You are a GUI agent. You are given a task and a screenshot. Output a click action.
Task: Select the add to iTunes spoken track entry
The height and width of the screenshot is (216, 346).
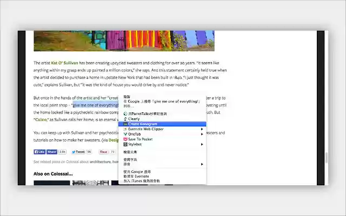click(x=162, y=181)
